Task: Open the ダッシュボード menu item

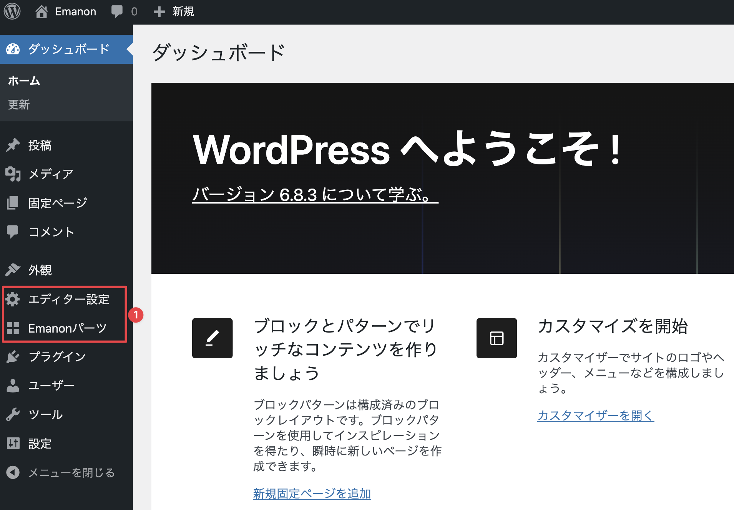Action: [68, 49]
